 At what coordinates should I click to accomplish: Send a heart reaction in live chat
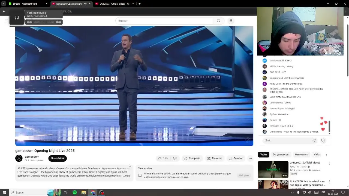coord(323,140)
